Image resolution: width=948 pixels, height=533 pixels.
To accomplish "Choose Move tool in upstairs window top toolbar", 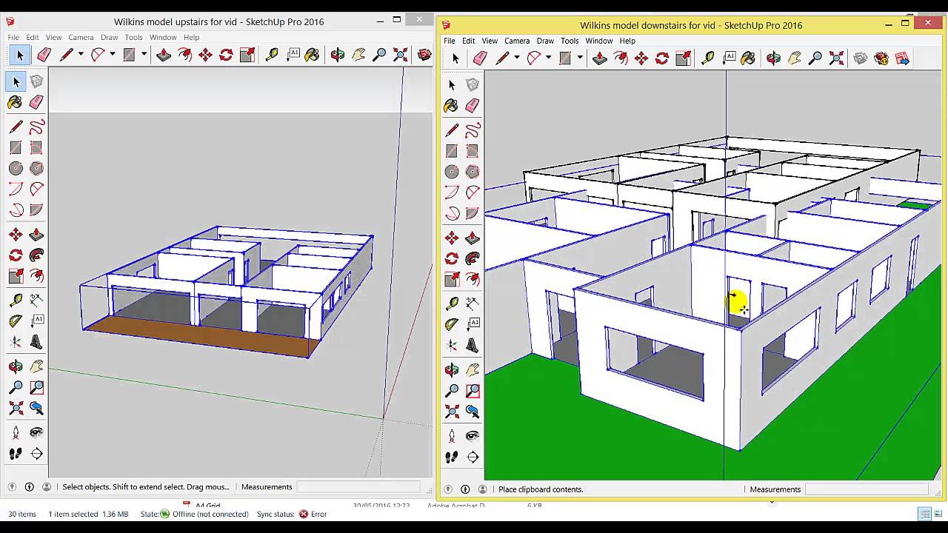I will [x=205, y=55].
